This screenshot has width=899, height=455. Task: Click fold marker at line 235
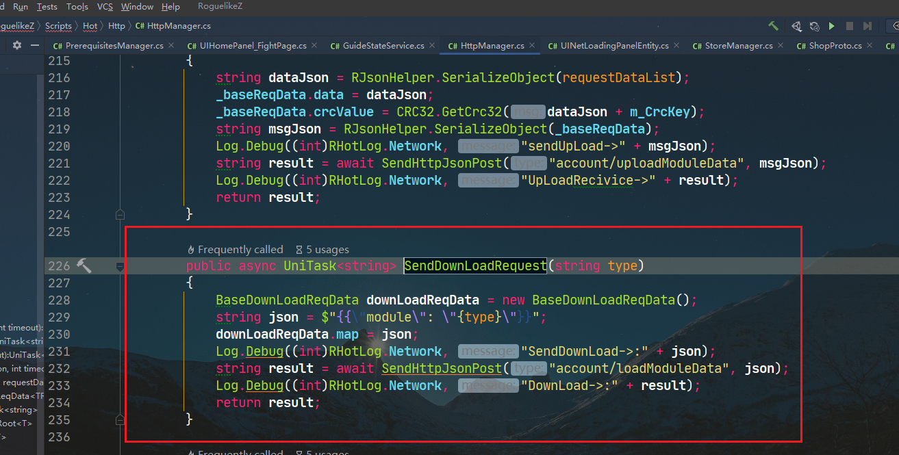tap(121, 419)
